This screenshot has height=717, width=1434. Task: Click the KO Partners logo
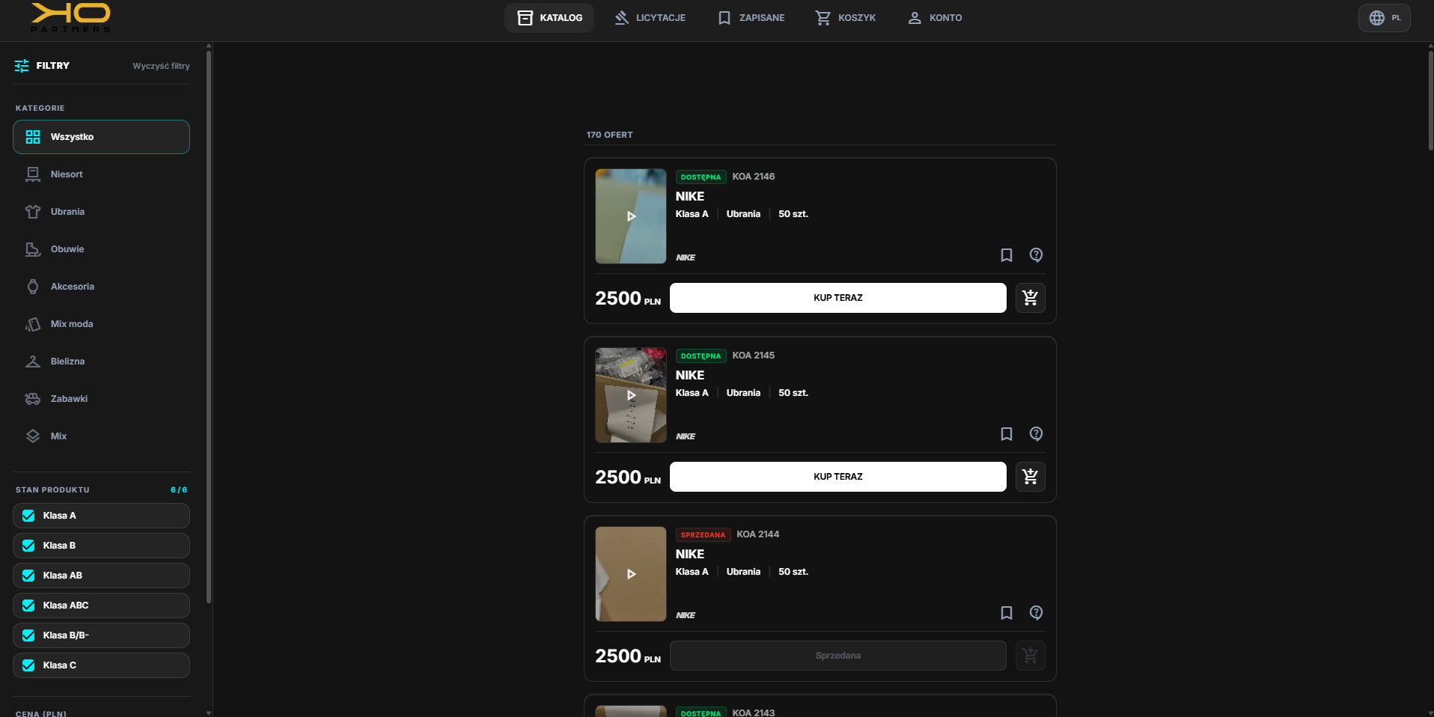pyautogui.click(x=71, y=18)
